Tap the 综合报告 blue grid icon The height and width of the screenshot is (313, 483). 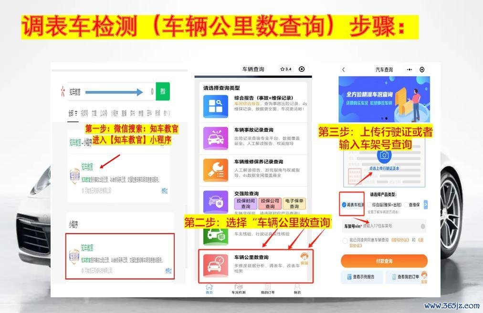[x=216, y=106]
